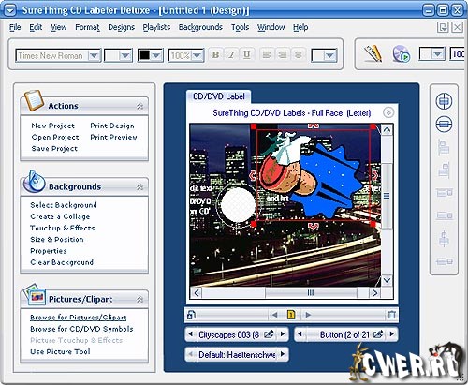Image resolution: width=468 pixels, height=385 pixels.
Task: Select page 1 marker in page navigator
Action: click(x=291, y=315)
